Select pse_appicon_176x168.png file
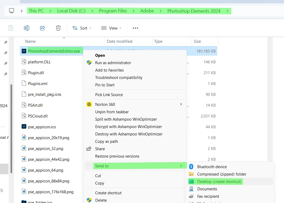This screenshot has height=203, width=284. [x=51, y=192]
